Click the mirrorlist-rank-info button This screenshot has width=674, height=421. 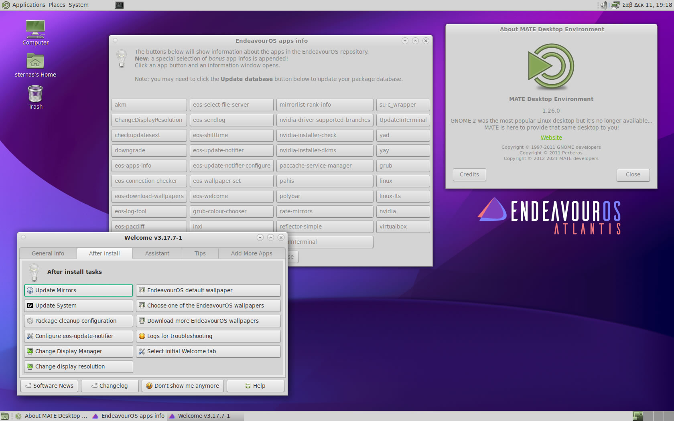click(x=325, y=105)
